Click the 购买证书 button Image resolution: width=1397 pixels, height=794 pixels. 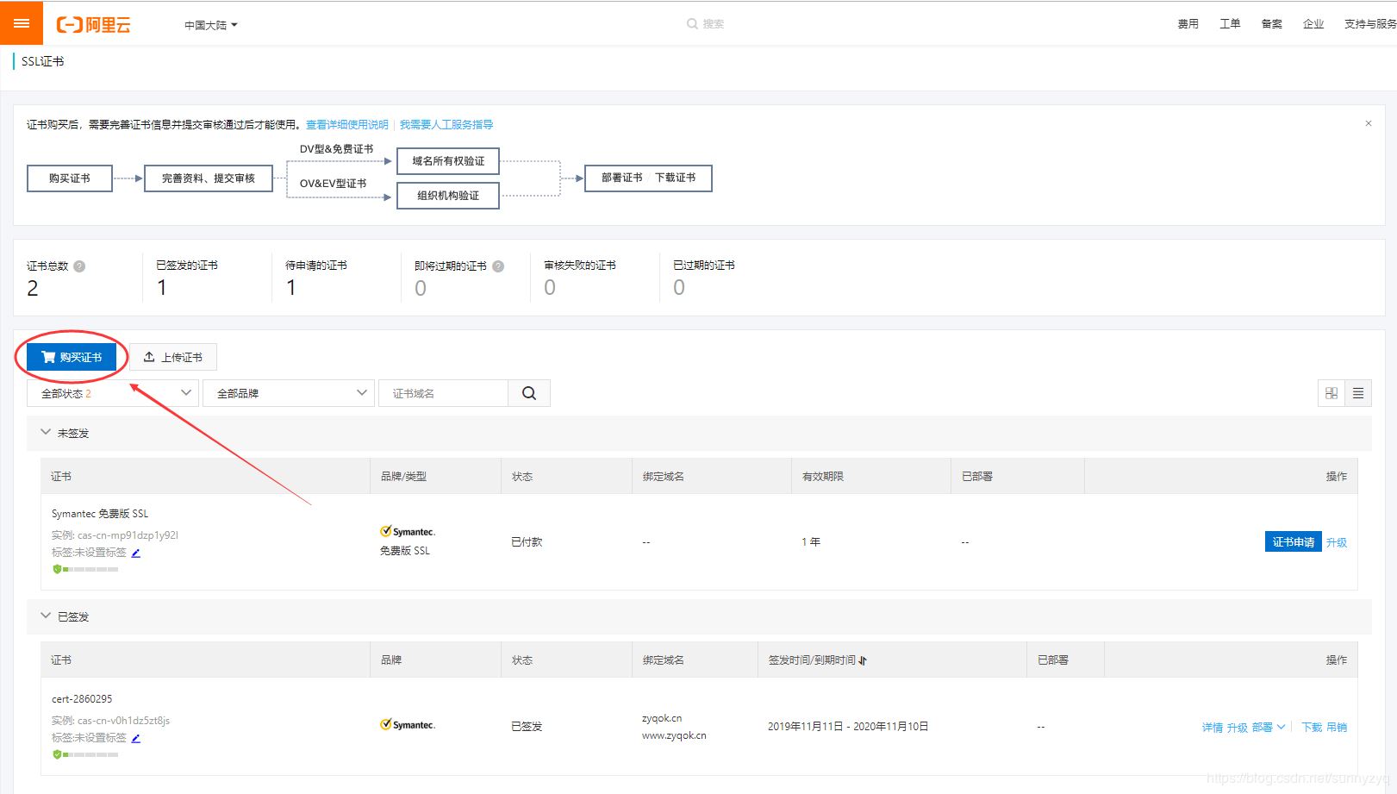[x=72, y=357]
